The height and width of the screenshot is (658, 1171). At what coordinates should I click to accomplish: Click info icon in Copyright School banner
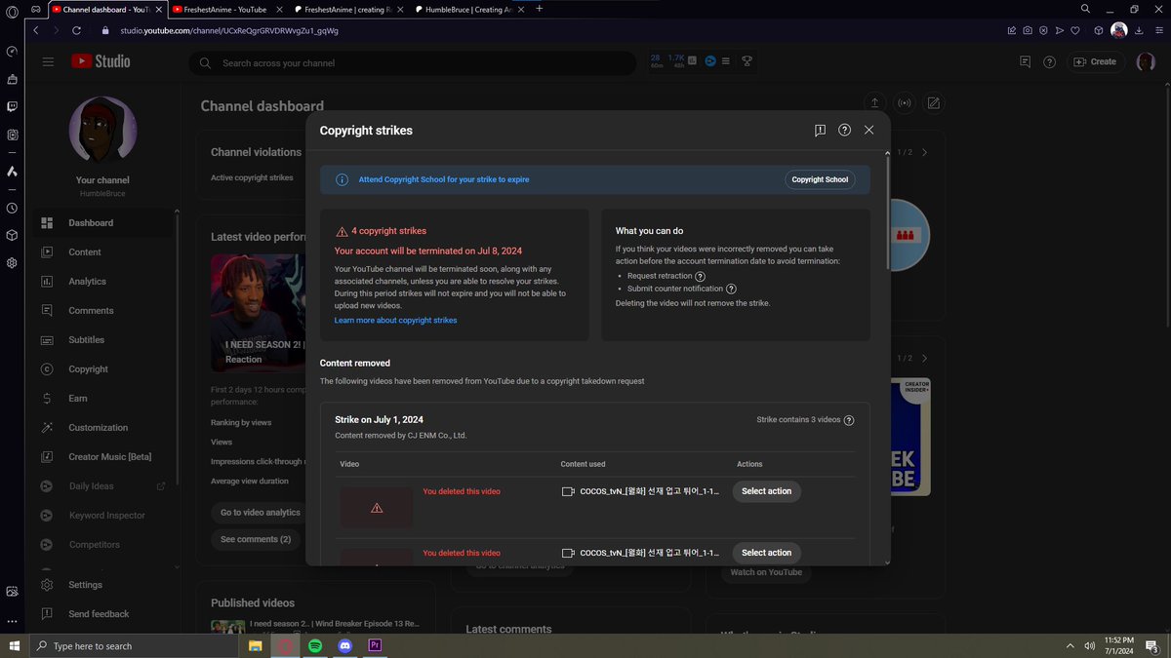click(x=342, y=179)
